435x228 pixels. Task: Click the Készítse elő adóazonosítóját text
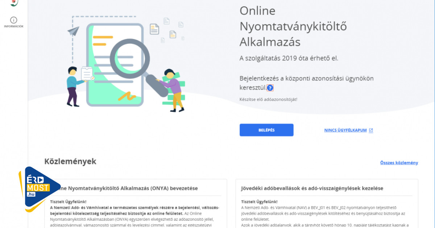click(x=268, y=99)
